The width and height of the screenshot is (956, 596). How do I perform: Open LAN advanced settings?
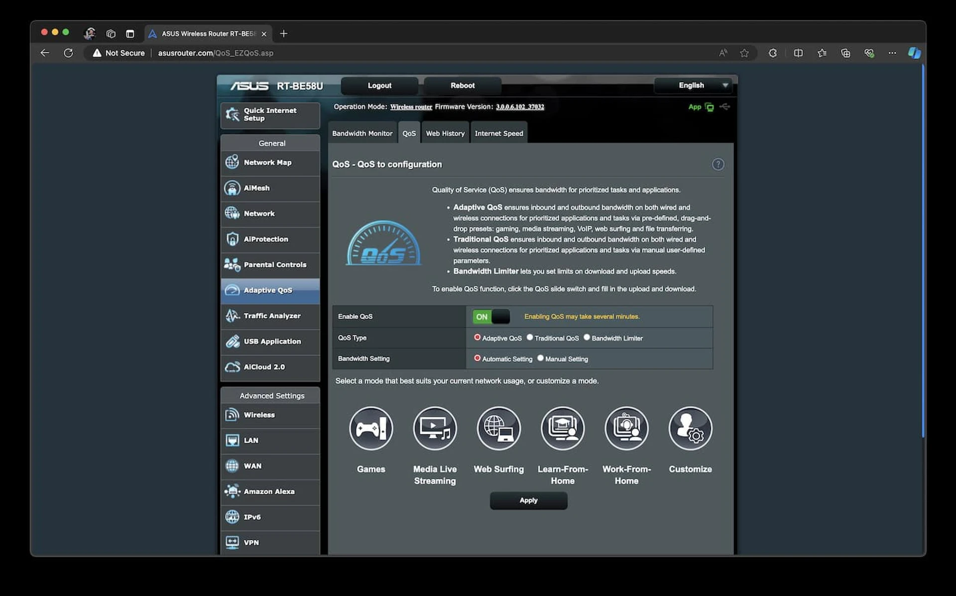(270, 441)
